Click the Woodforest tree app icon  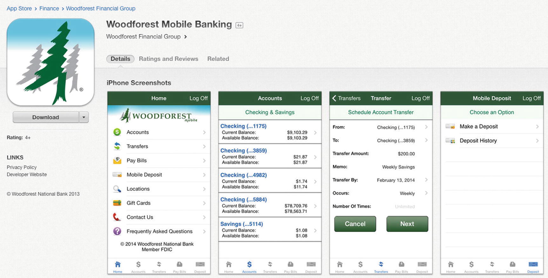tap(51, 62)
